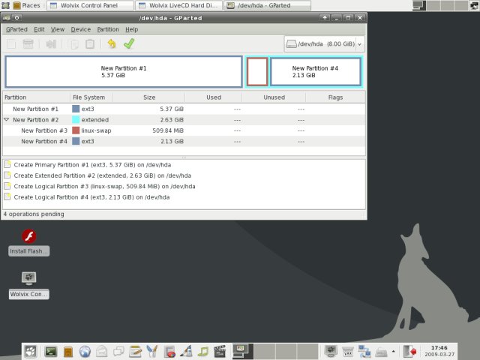
Task: Open file manager icon in bottom panel
Action: click(68, 352)
